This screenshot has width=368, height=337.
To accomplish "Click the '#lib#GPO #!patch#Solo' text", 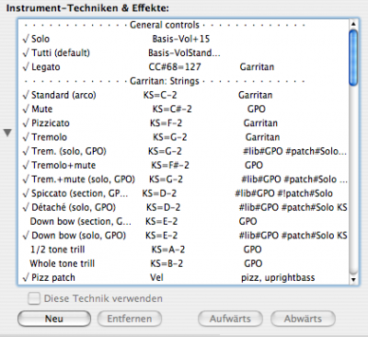I will click(283, 193).
